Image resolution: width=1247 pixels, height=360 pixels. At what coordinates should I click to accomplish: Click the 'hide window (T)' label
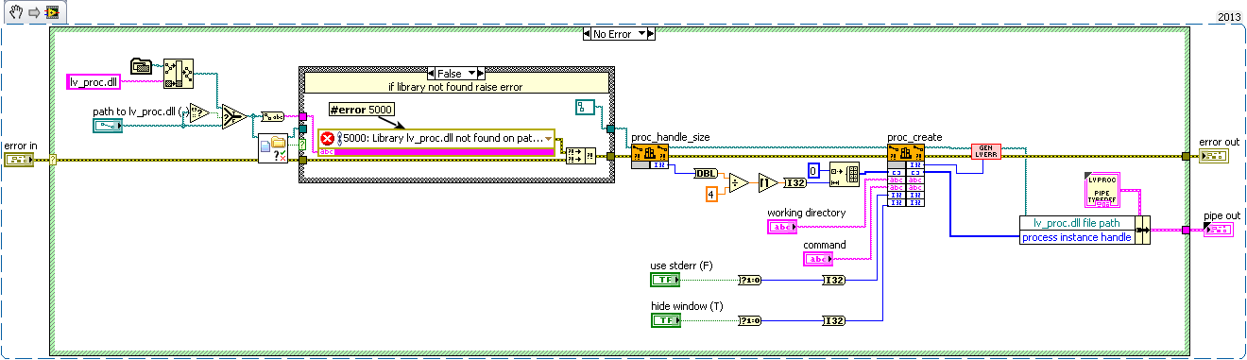pos(686,306)
